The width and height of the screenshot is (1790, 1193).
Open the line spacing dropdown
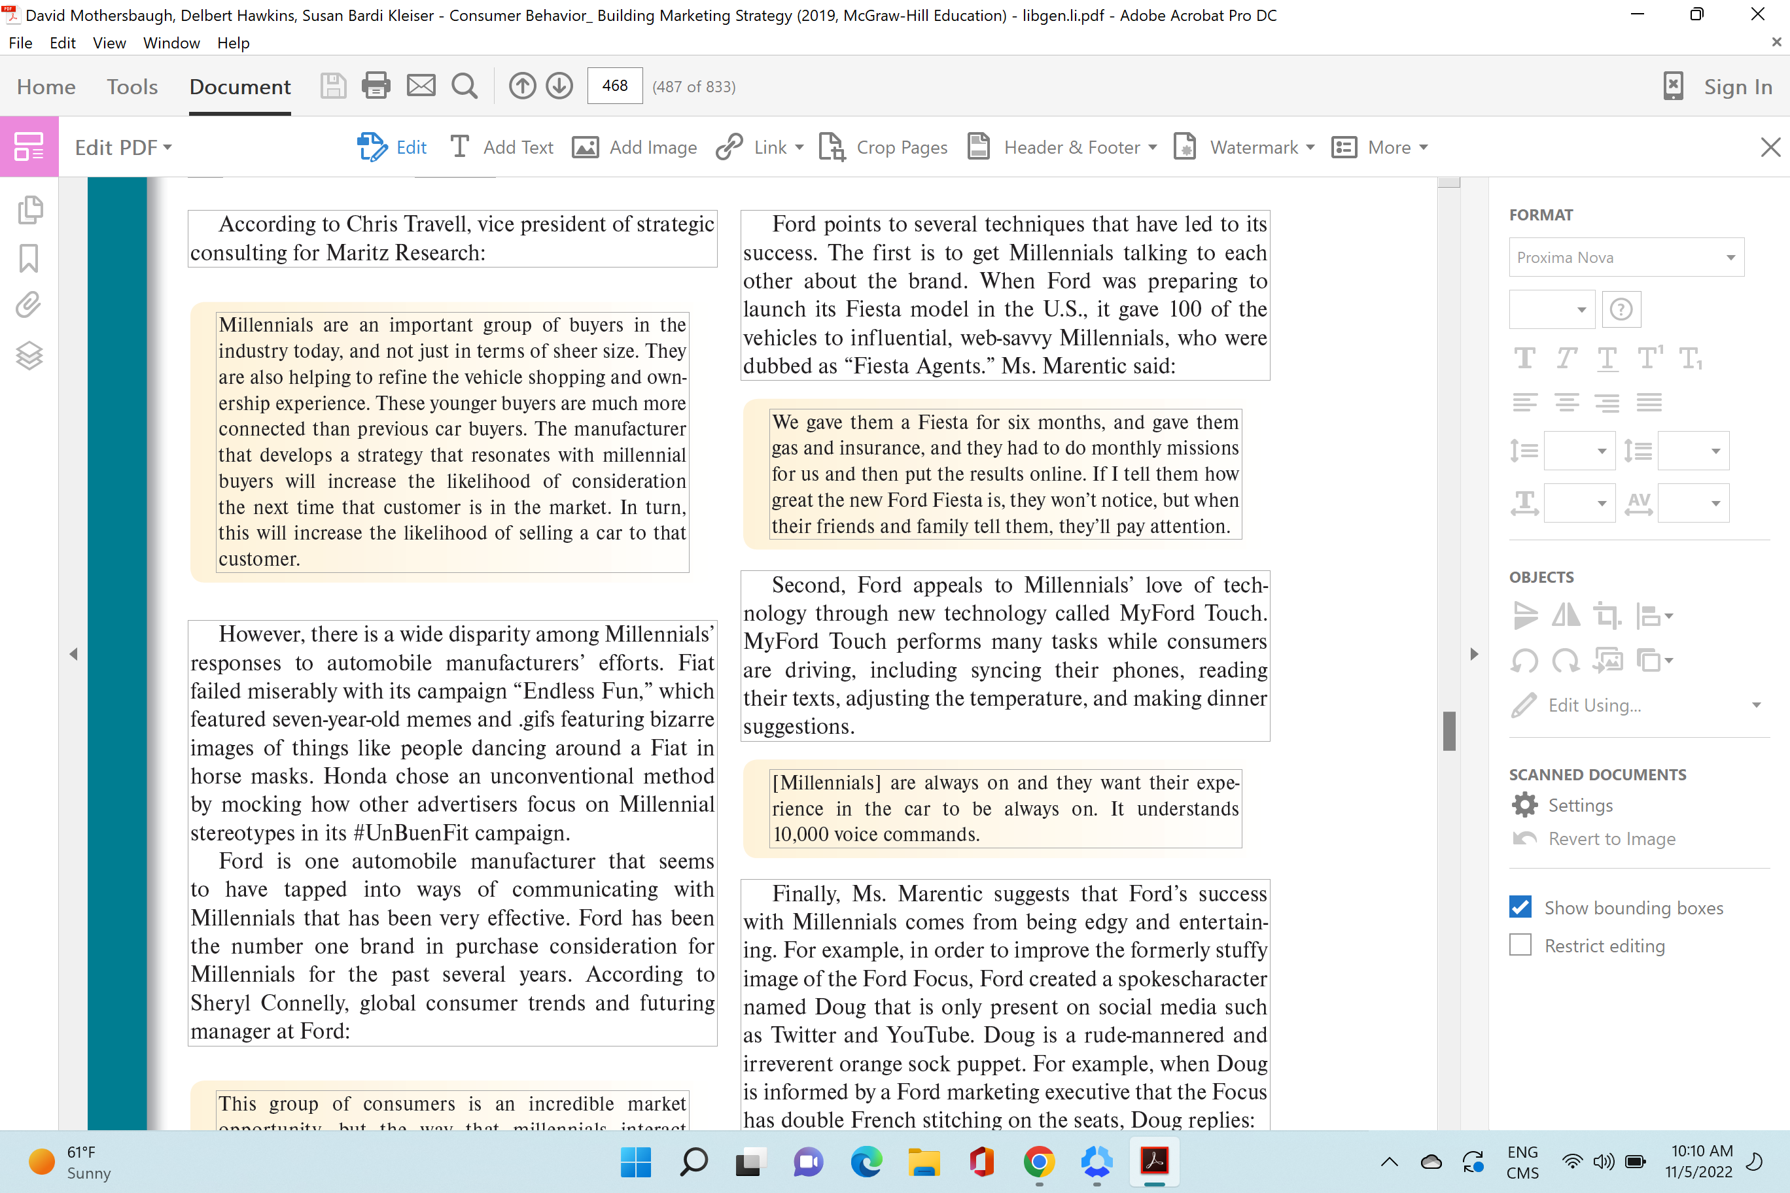(1579, 451)
